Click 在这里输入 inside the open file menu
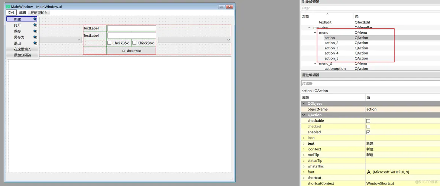 tap(22, 49)
